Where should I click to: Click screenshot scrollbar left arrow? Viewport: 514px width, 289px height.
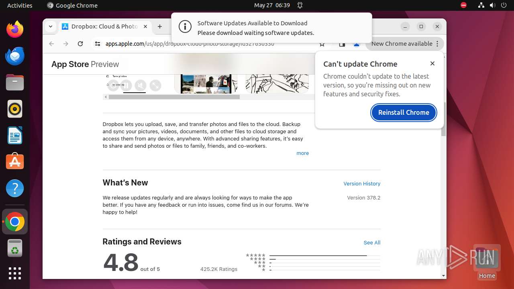coord(106,97)
